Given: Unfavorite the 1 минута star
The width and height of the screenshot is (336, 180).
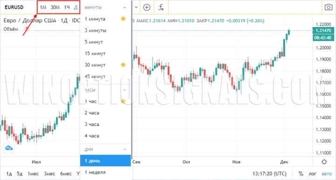Looking at the screenshot, I should tap(123, 19).
